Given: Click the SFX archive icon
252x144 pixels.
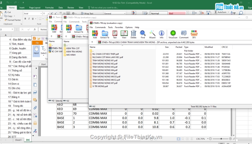Looking at the screenshot, I should [x=194, y=34].
